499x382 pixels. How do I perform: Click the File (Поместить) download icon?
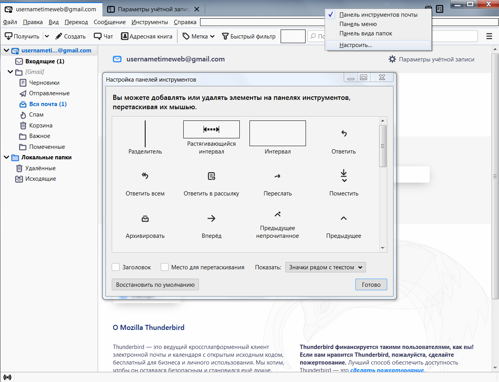tap(344, 176)
